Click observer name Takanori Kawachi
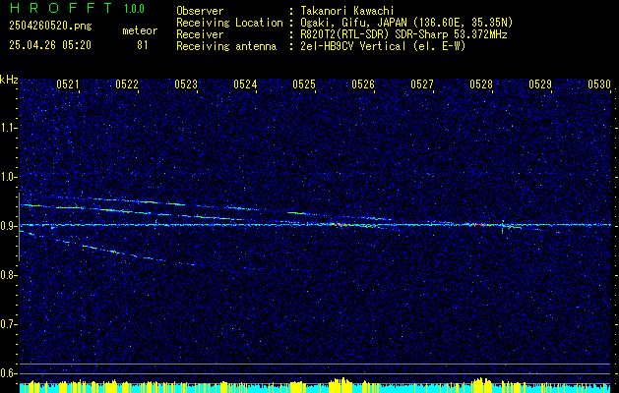The height and width of the screenshot is (393, 619). (x=347, y=11)
